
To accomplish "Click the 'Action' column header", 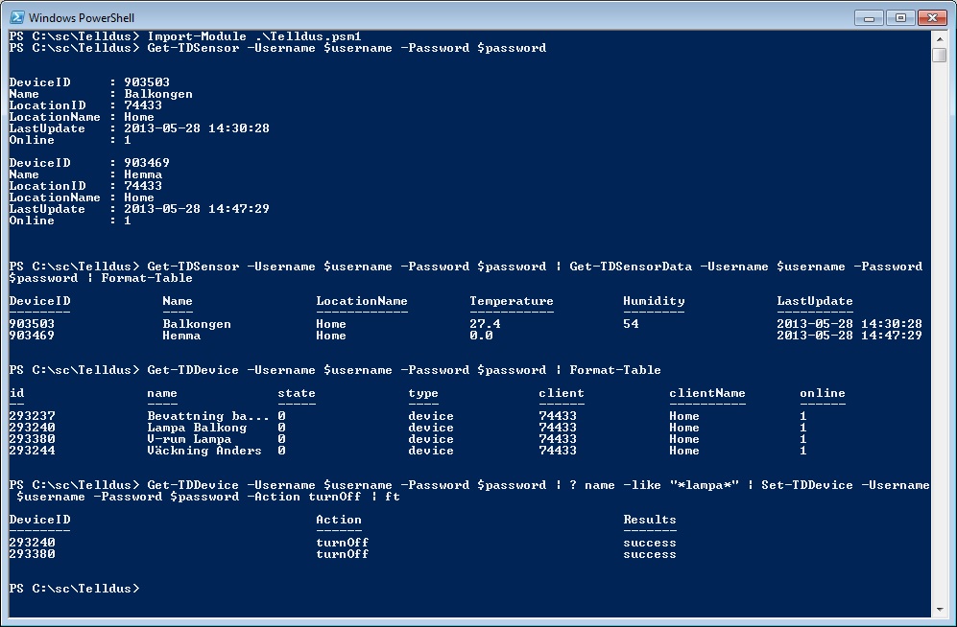I will [x=339, y=520].
